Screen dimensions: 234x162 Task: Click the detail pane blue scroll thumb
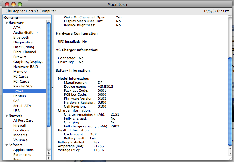tap(230, 102)
